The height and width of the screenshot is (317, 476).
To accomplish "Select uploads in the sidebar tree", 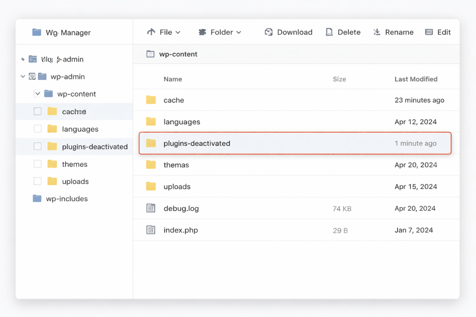I will pyautogui.click(x=75, y=181).
